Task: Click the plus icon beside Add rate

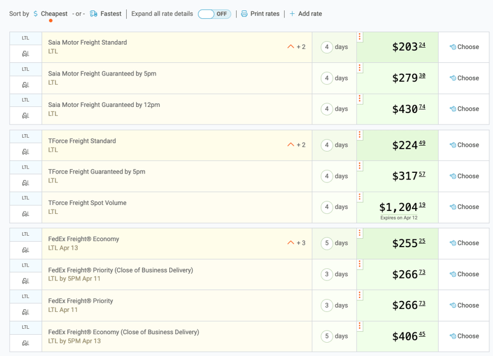Action: pos(292,14)
